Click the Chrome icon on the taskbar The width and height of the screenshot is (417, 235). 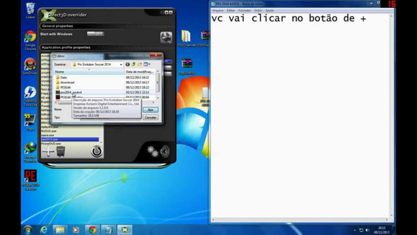point(92,230)
